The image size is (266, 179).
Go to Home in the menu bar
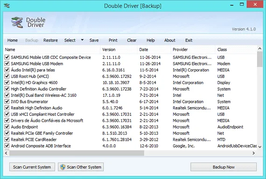(13, 40)
